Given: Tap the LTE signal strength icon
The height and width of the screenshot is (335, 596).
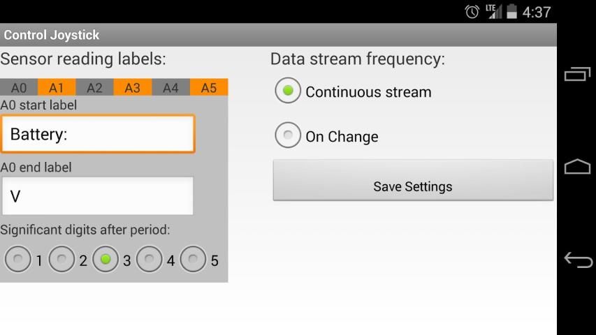Looking at the screenshot, I should (x=494, y=12).
